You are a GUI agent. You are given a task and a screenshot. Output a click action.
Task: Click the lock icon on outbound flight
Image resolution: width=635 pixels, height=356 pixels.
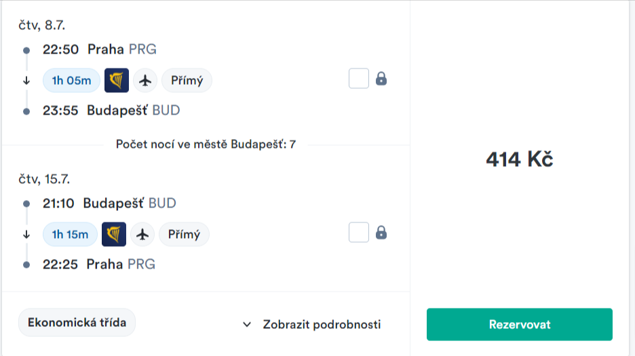pyautogui.click(x=381, y=79)
